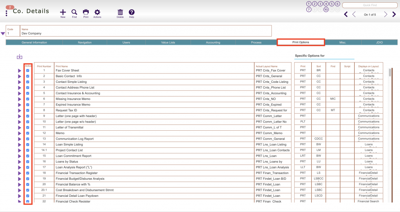Click CDCC sort value for Communication Log Report
Viewport: 400px width, 212px height.
click(319, 138)
